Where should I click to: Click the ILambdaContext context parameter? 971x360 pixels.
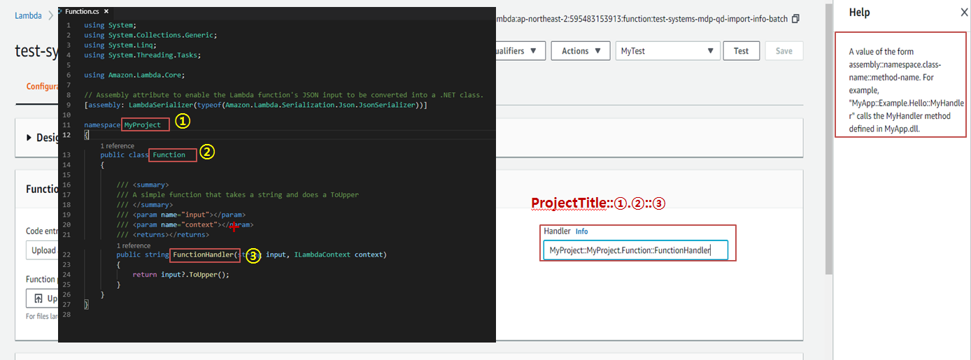tap(340, 254)
